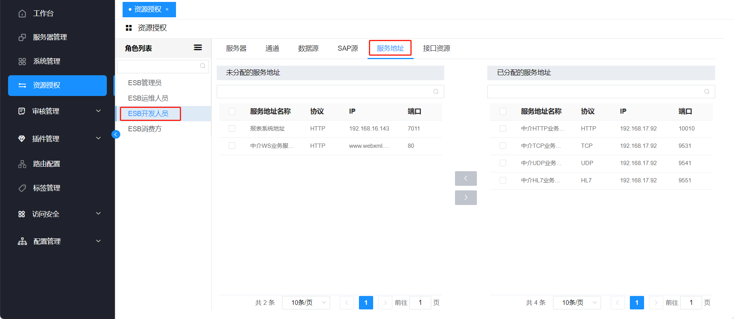Click the search icon in assigned service address box
734x319 pixels.
tap(707, 91)
